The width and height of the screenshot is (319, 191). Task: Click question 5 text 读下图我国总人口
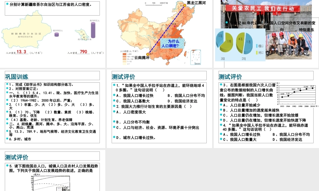click(54, 168)
